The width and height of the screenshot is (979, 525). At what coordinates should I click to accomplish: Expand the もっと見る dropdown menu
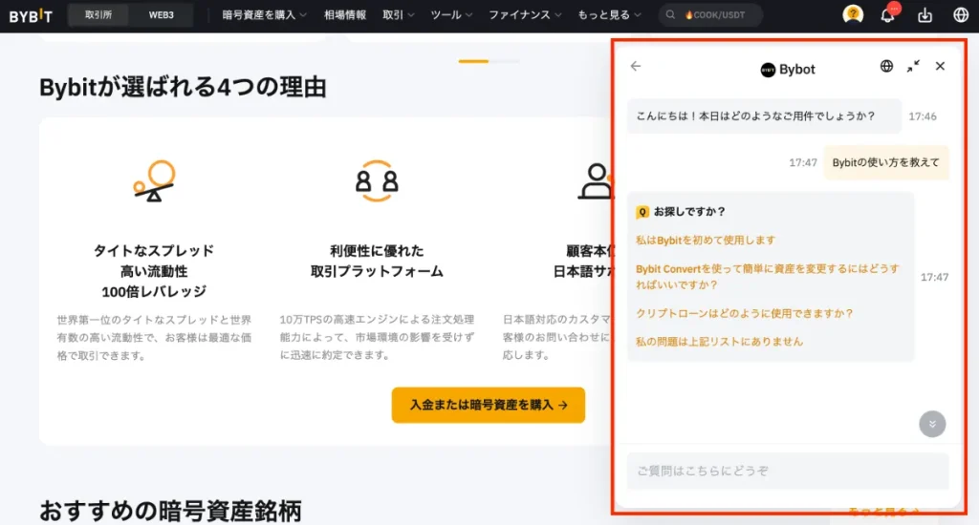(x=609, y=15)
